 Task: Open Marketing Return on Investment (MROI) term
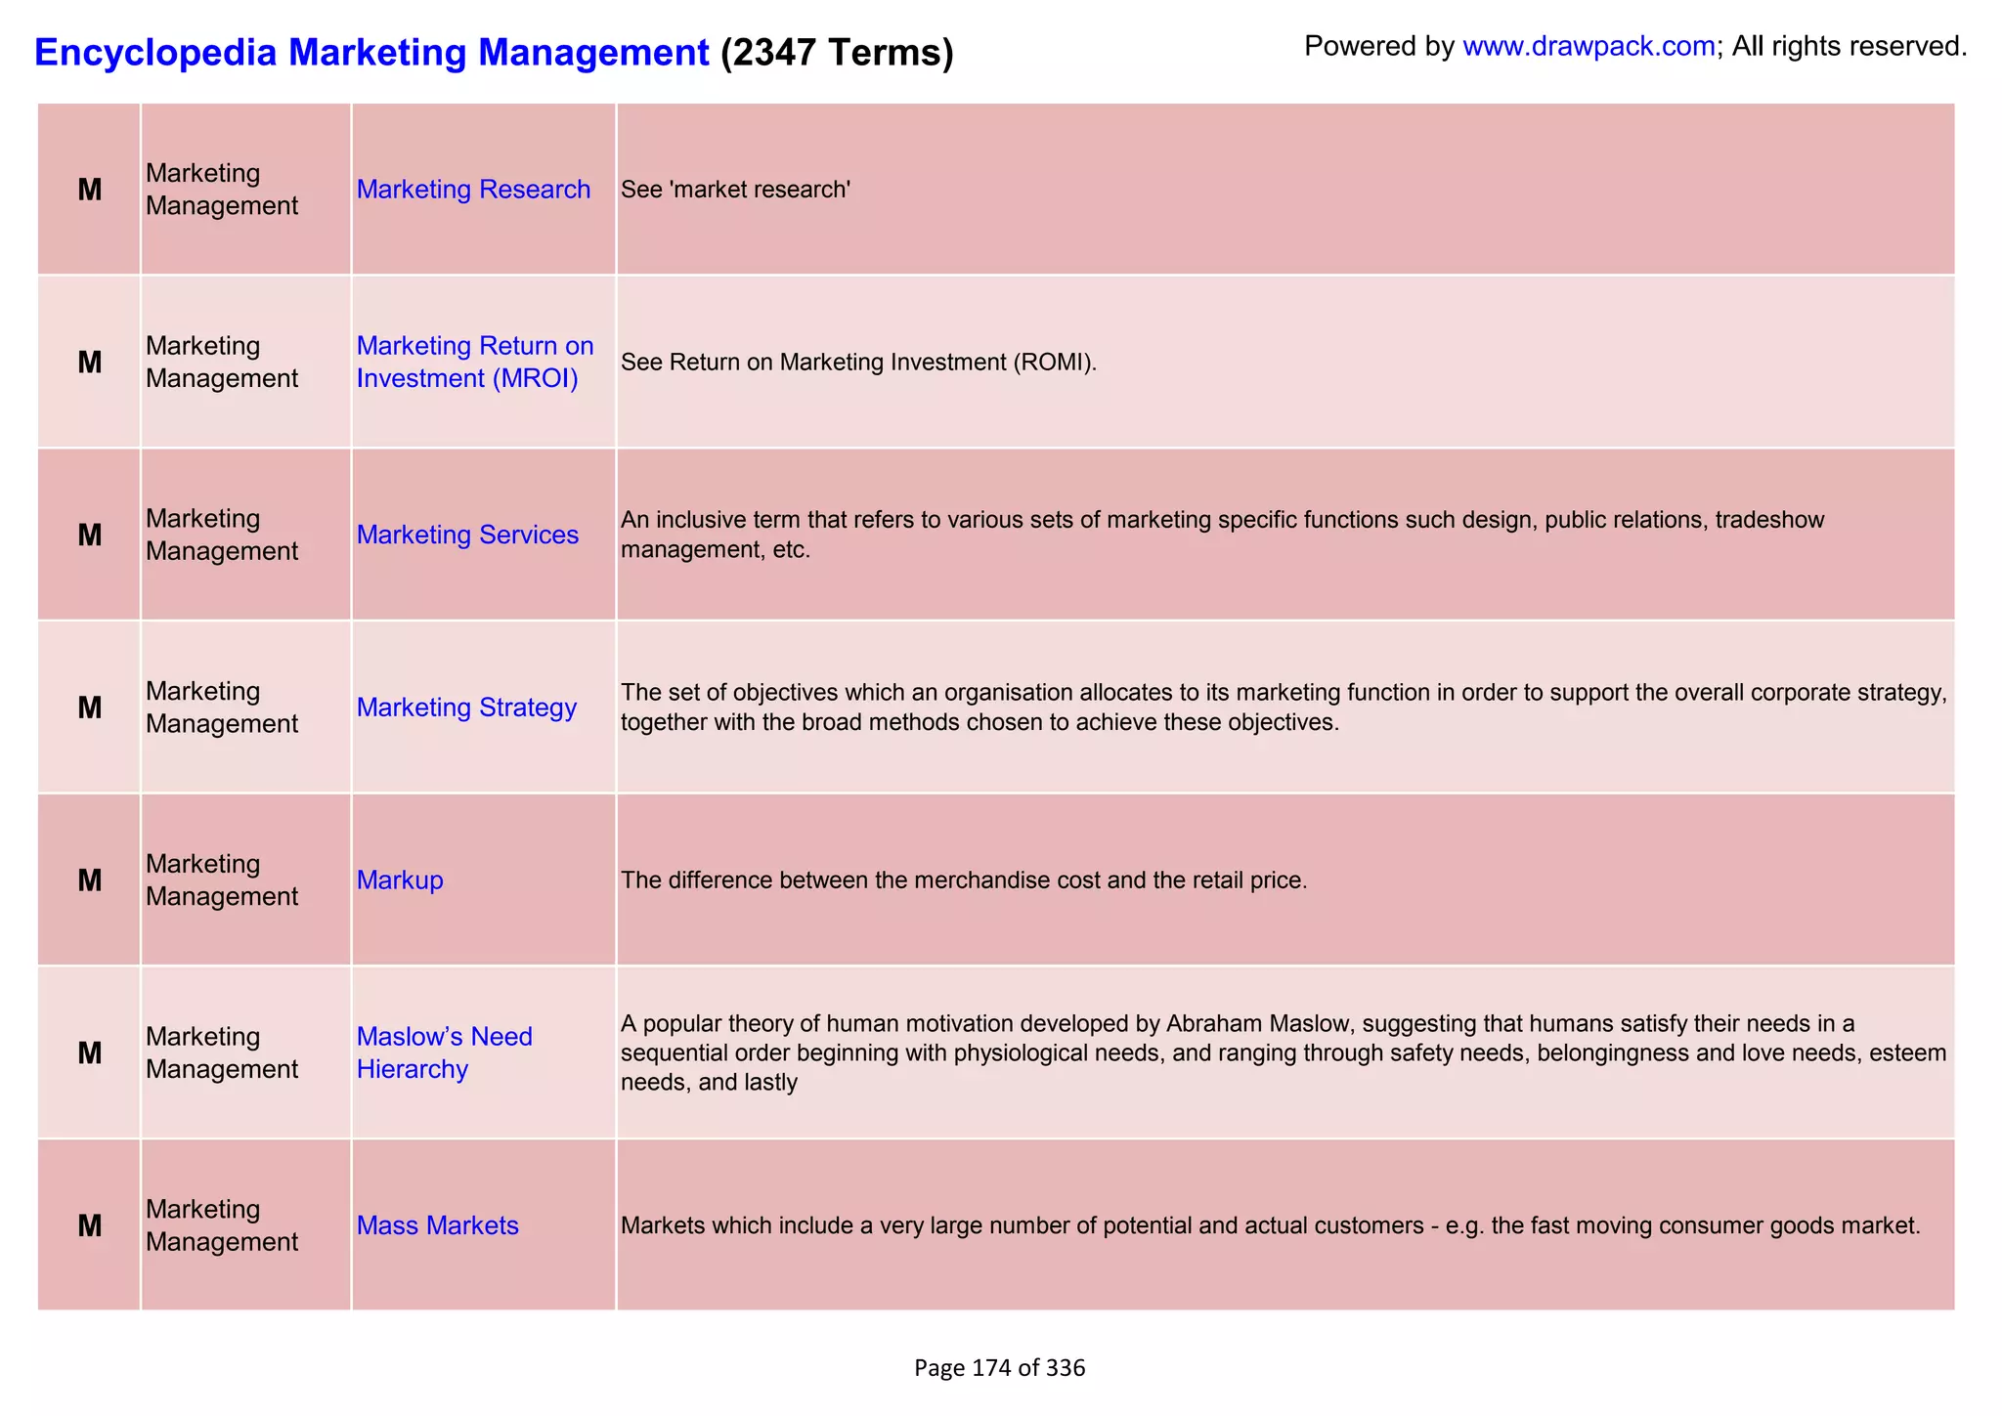(x=475, y=362)
